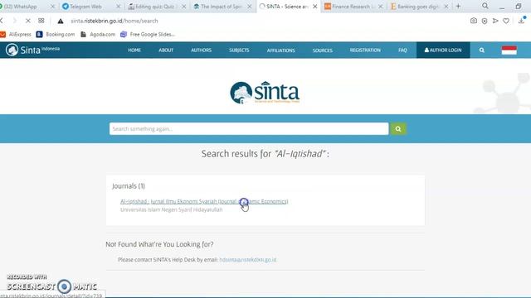This screenshot has height=298, width=531.
Task: Click the Indonesian flag language icon
Action: (x=509, y=50)
